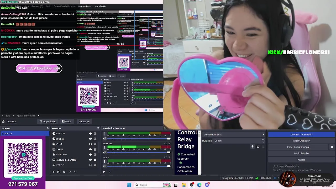Hide the Micro Yeti source
This screenshot has width=336, height=189.
pos(90,155)
